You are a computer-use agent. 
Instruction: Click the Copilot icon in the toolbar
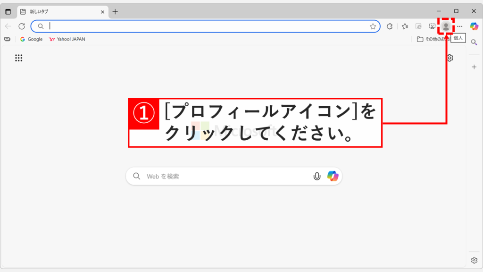475,26
